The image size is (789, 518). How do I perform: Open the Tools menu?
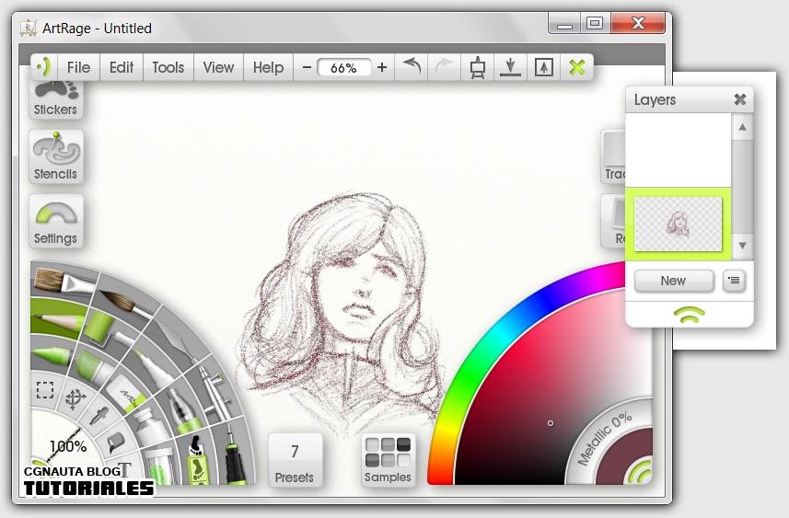click(168, 67)
